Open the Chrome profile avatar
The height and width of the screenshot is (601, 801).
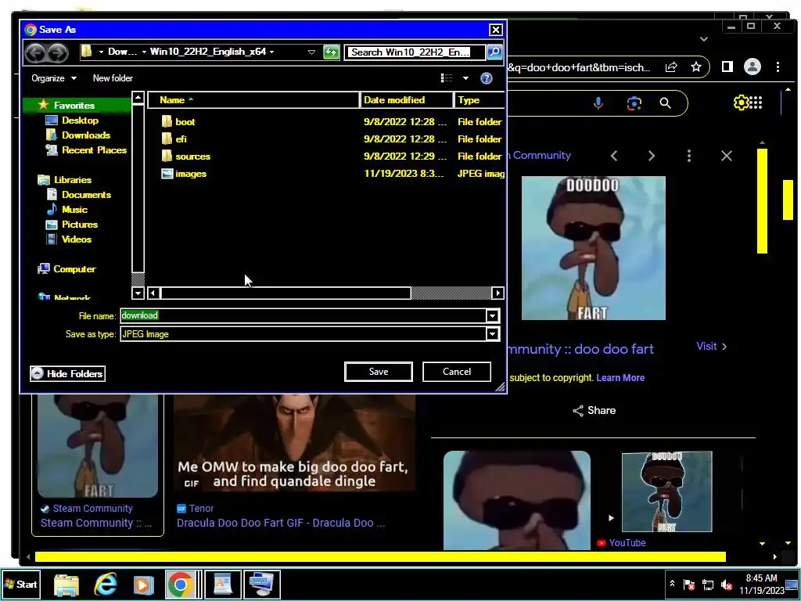753,67
